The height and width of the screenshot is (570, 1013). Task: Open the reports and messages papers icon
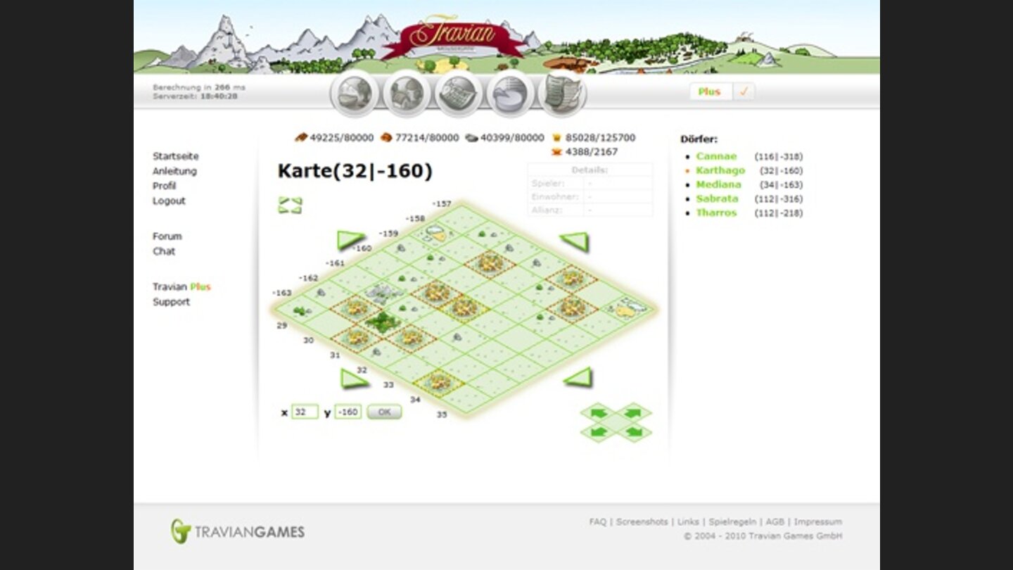(563, 93)
